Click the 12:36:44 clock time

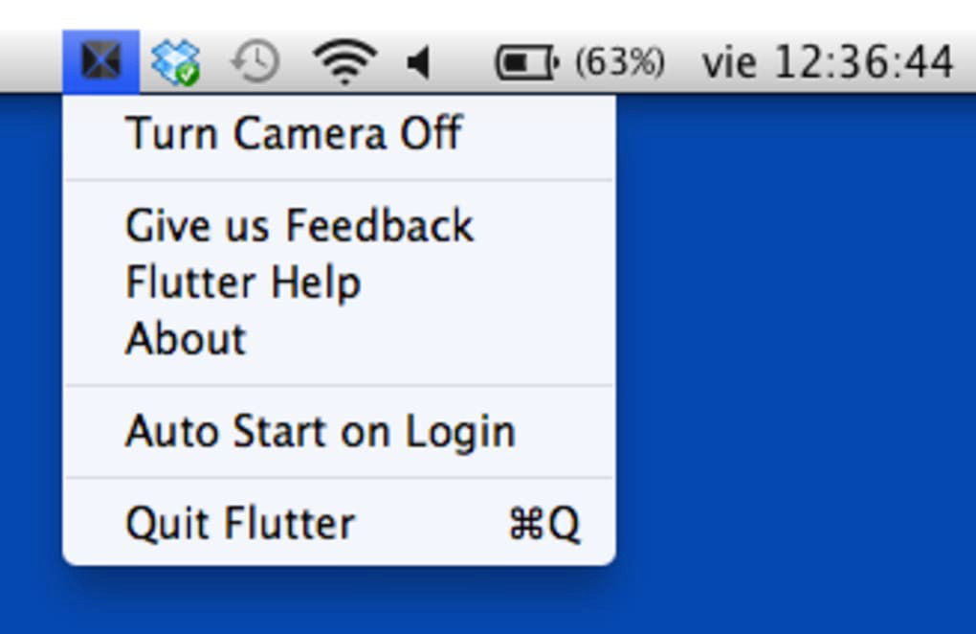click(x=863, y=63)
